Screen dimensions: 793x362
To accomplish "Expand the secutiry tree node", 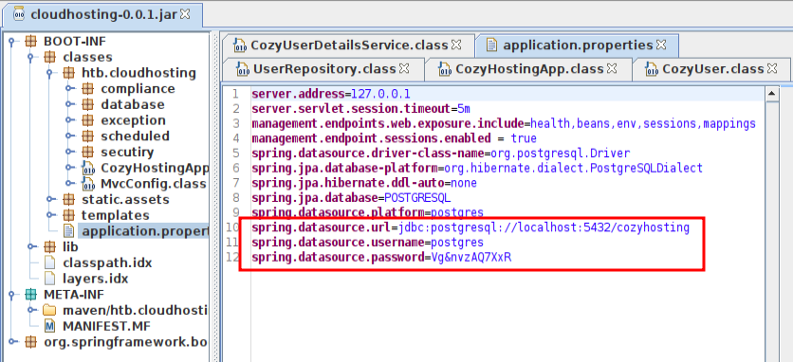I will pos(69,152).
